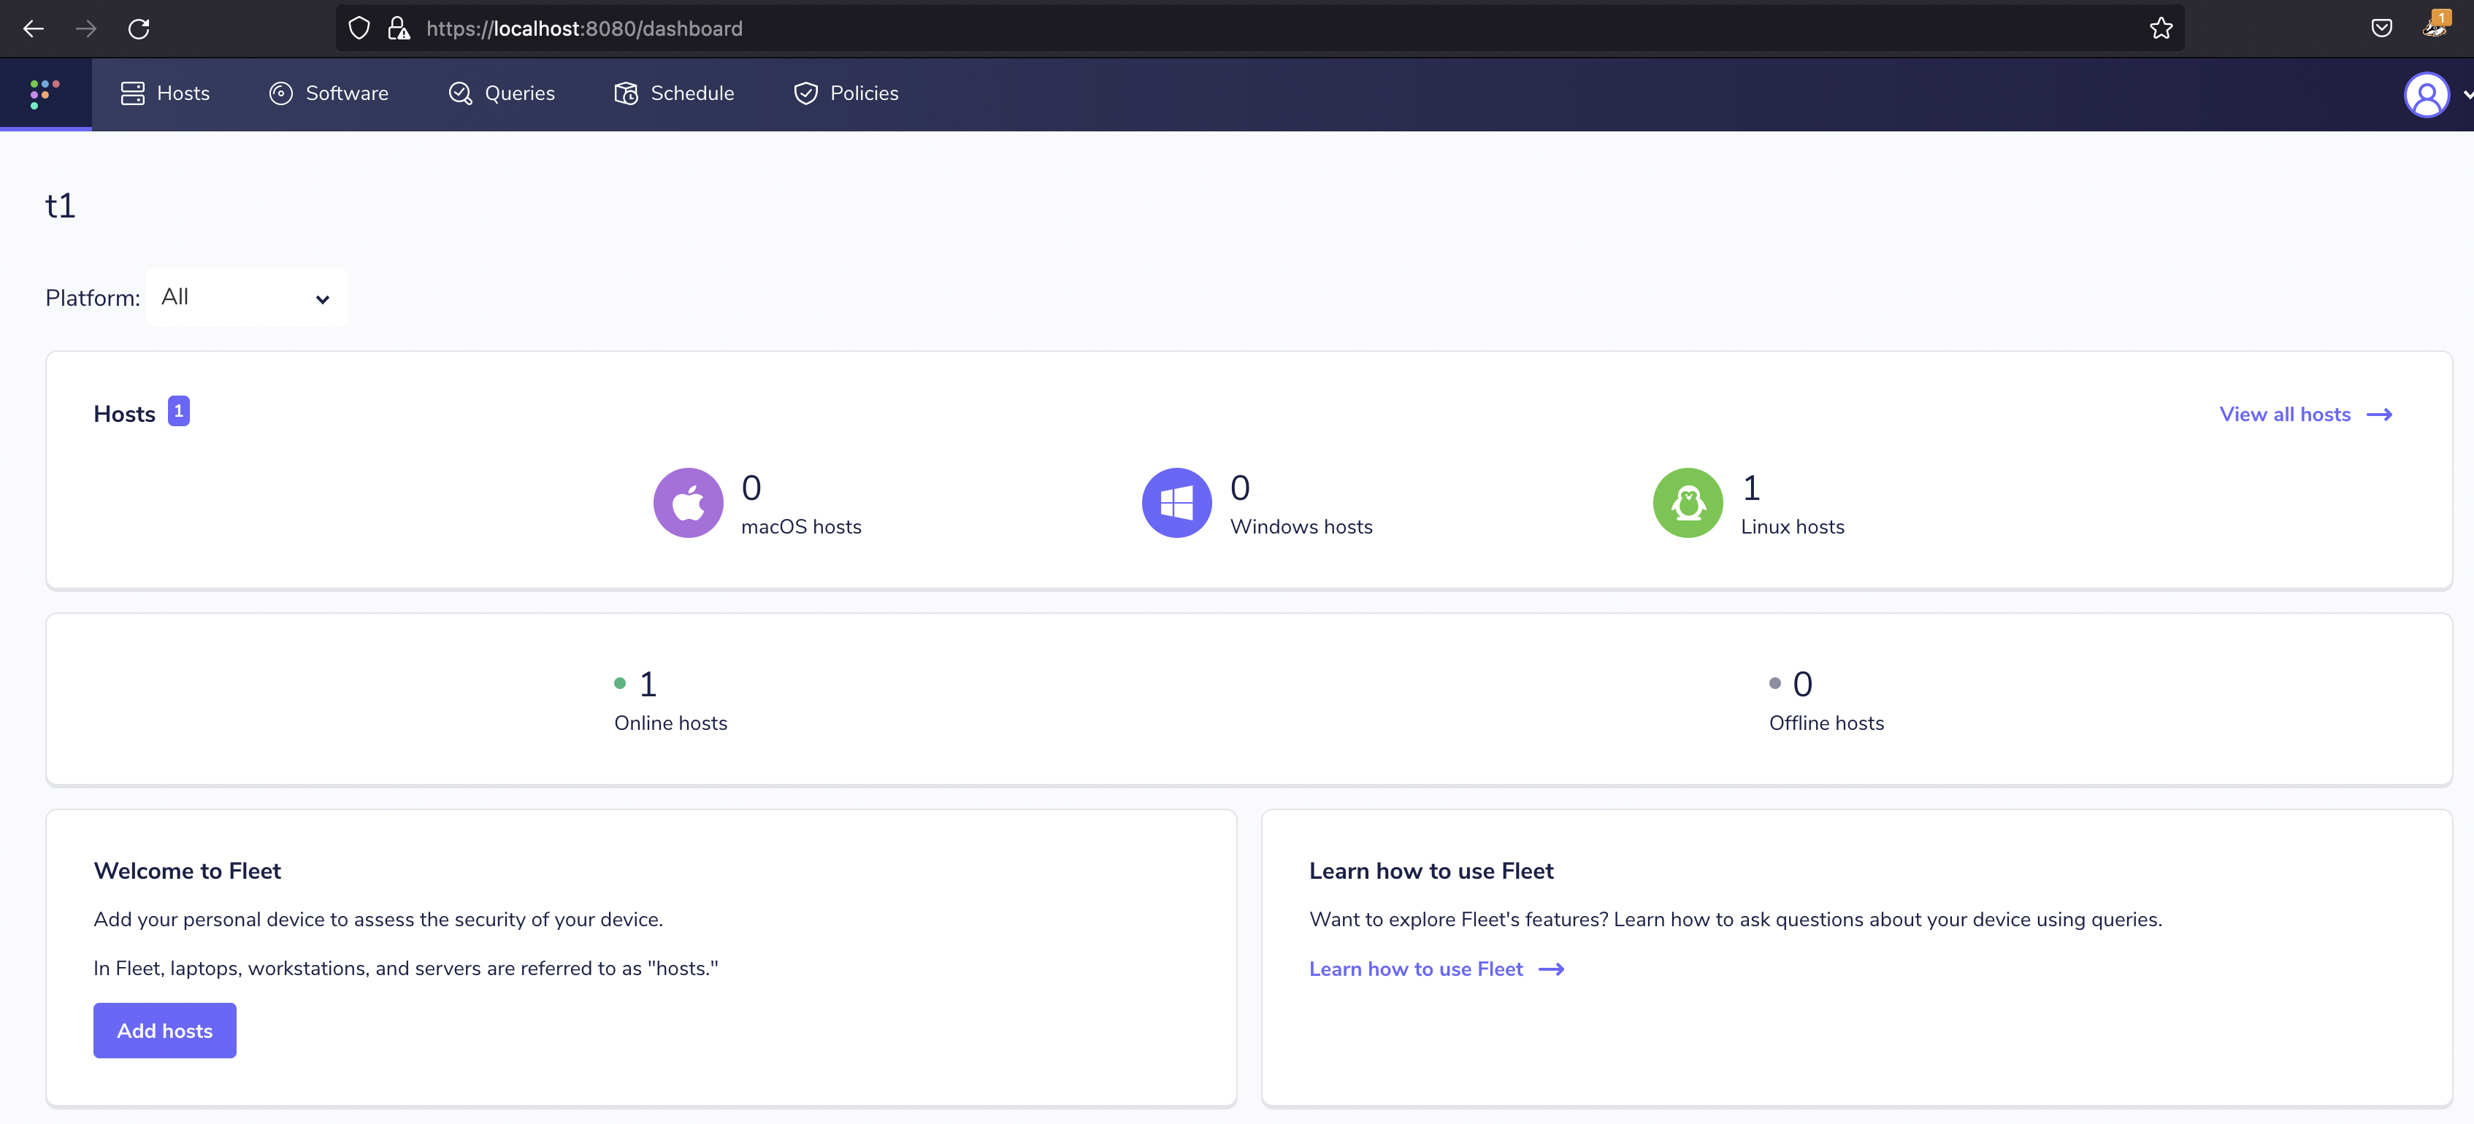2474x1124 pixels.
Task: Click the Add hosts button
Action: (165, 1031)
